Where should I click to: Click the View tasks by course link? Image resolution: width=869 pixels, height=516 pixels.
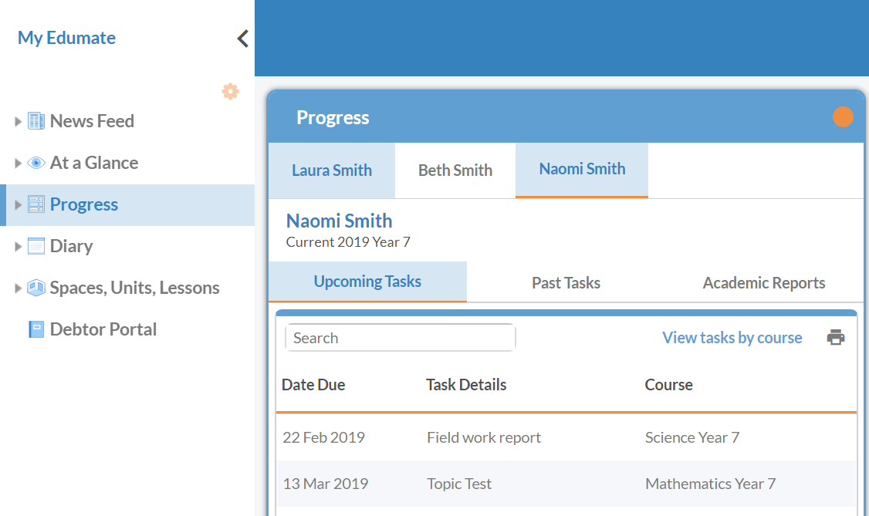[x=732, y=337]
